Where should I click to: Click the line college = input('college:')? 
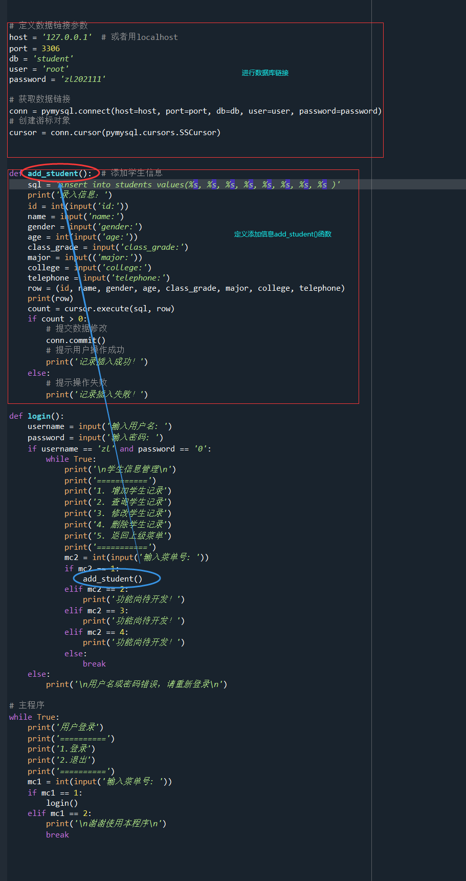[90, 268]
